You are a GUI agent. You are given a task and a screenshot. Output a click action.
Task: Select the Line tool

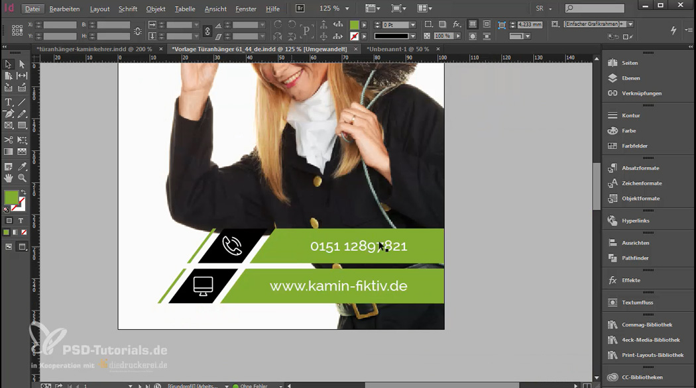[22, 102]
